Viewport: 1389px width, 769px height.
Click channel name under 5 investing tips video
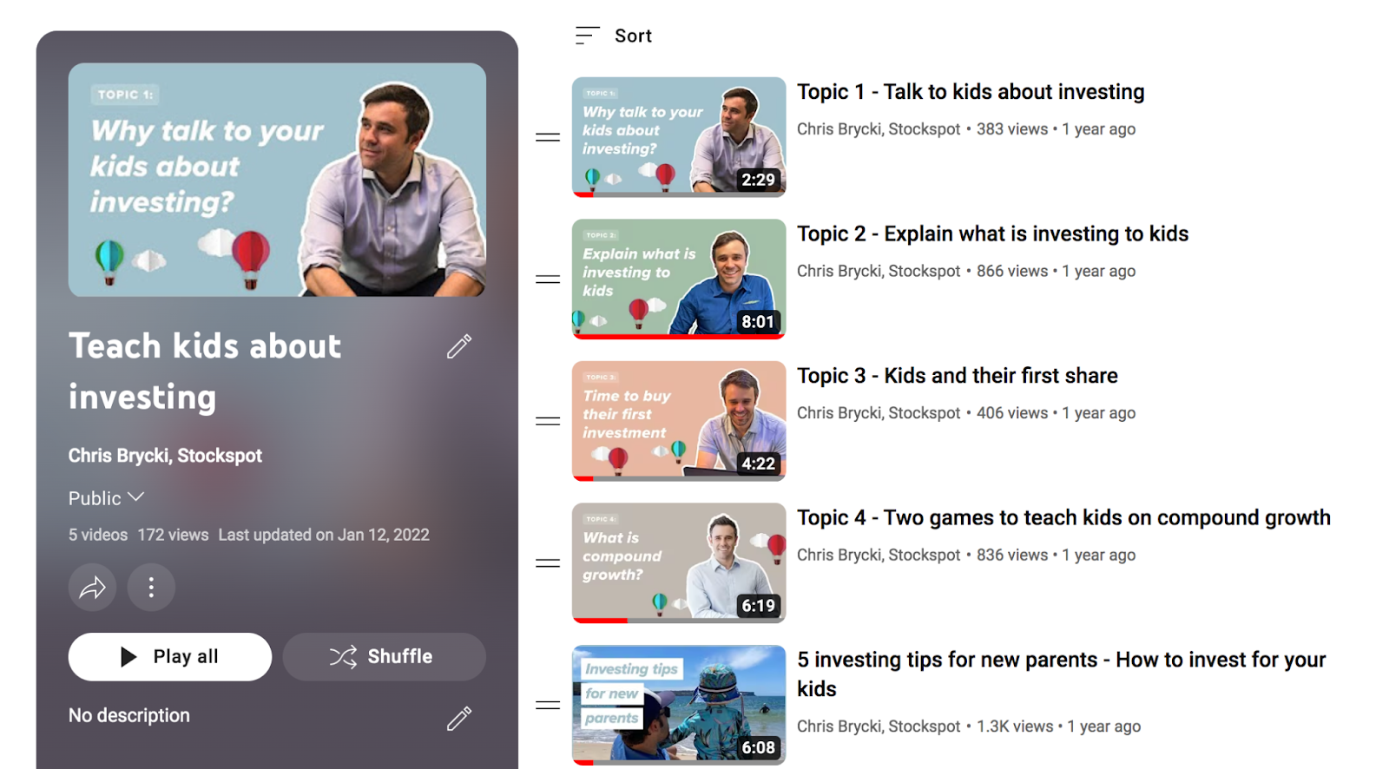(x=879, y=726)
